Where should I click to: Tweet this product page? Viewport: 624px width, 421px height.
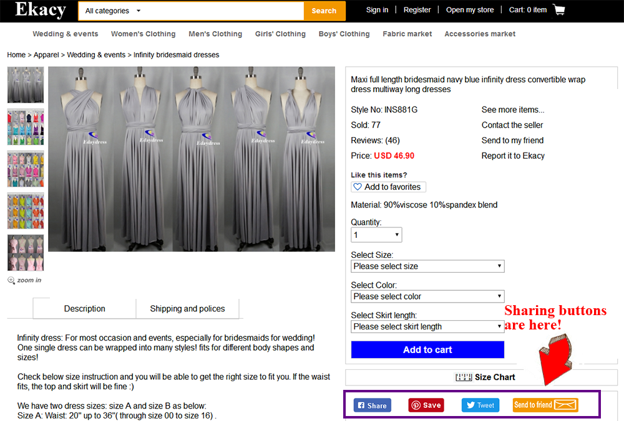[480, 405]
